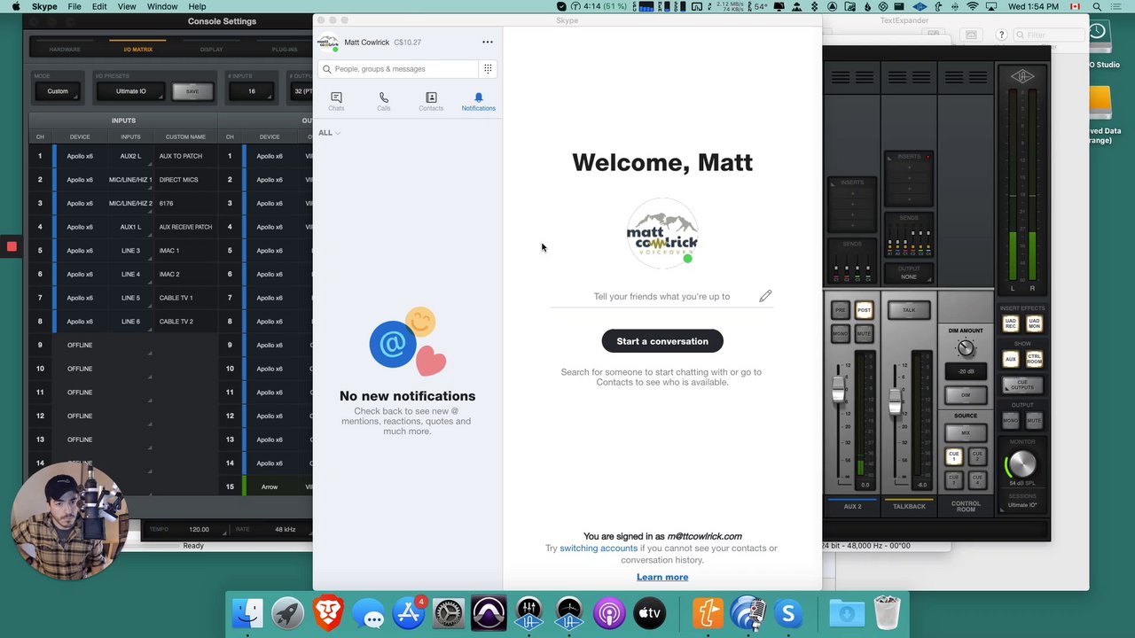1135x638 pixels.
Task: Click the Start a conversation button
Action: [662, 341]
